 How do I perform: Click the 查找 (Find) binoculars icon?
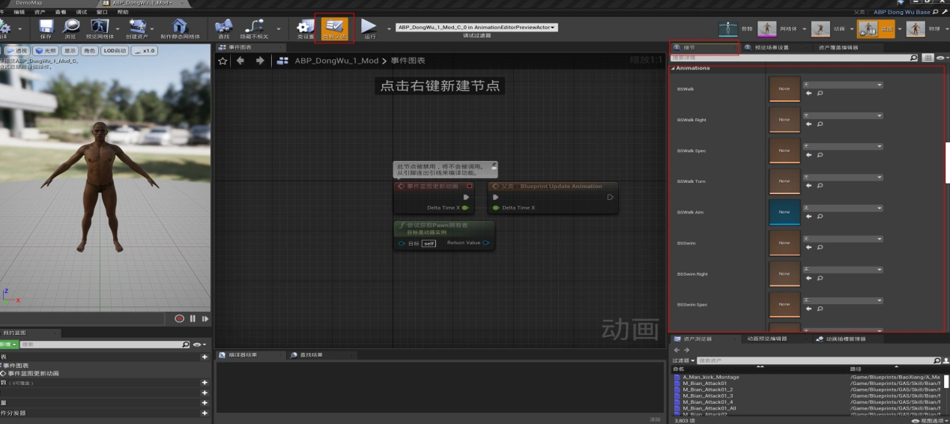click(x=223, y=27)
